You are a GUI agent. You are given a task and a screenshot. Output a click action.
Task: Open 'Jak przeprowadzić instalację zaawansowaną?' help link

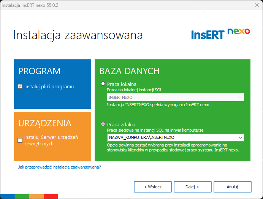(60, 167)
